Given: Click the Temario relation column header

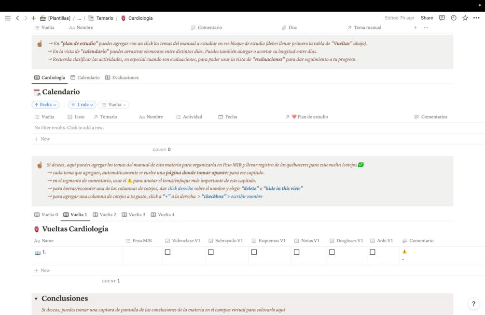Looking at the screenshot, I should 105,117.
